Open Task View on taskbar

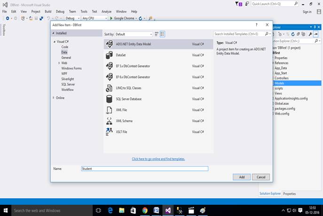click(98, 210)
